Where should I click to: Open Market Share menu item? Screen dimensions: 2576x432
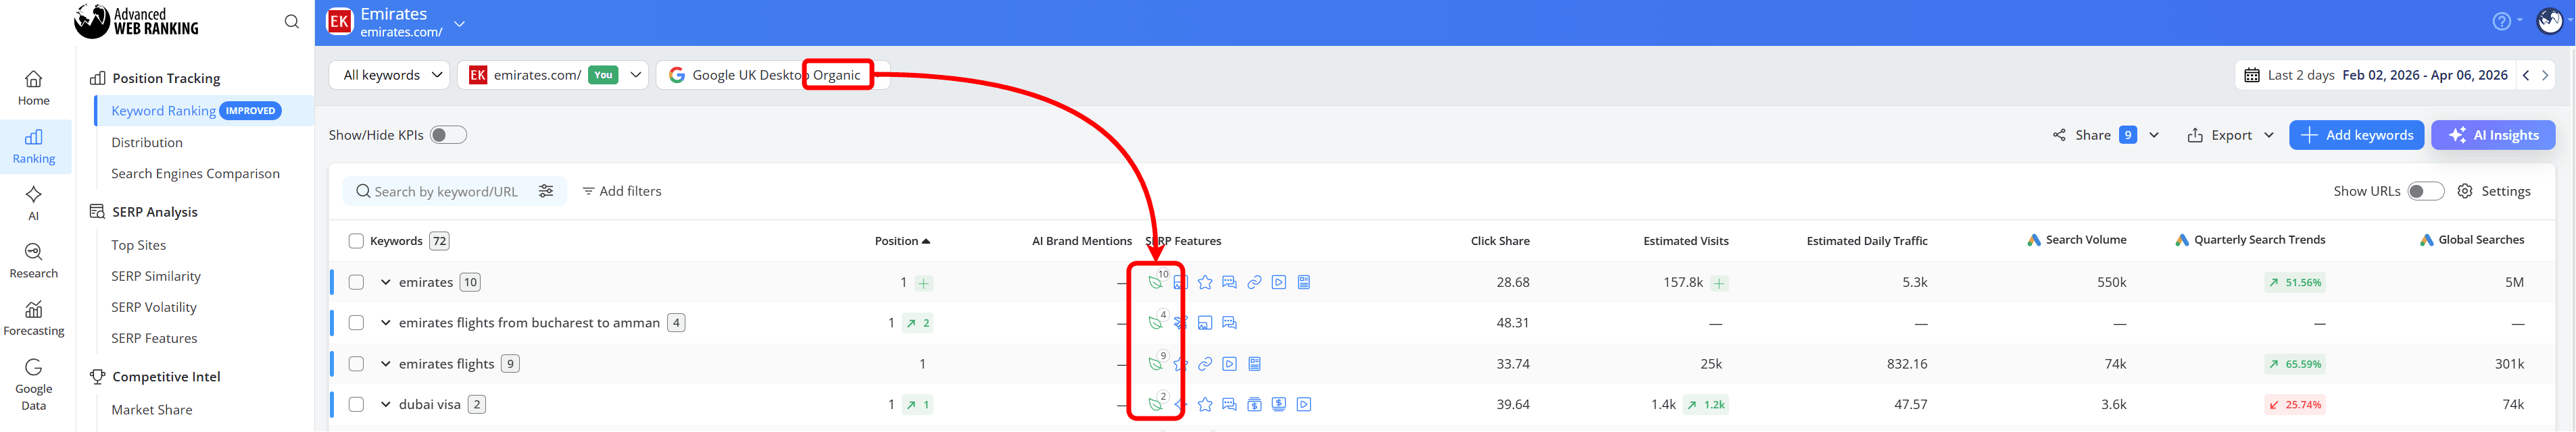coord(151,410)
